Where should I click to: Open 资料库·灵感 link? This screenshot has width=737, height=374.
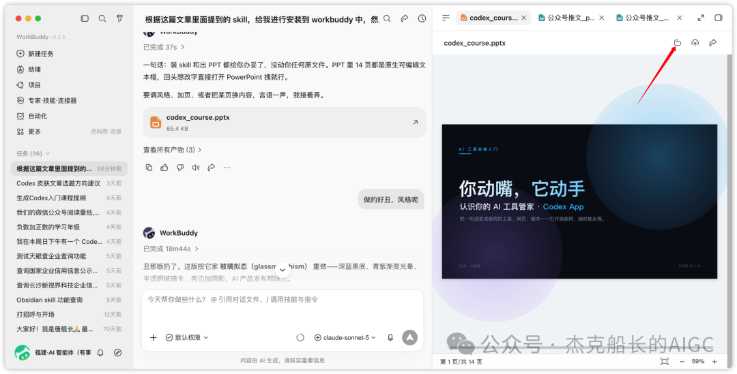[x=106, y=132]
